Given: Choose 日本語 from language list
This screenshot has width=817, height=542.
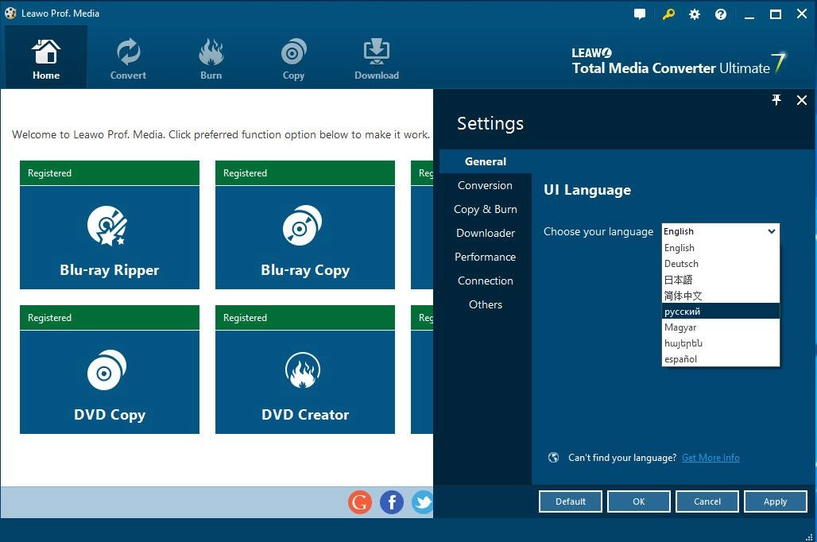Looking at the screenshot, I should tap(721, 280).
